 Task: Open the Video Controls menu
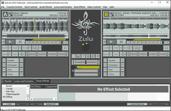(x=94, y=7)
